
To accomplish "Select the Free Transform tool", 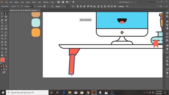I will tap(6, 36).
